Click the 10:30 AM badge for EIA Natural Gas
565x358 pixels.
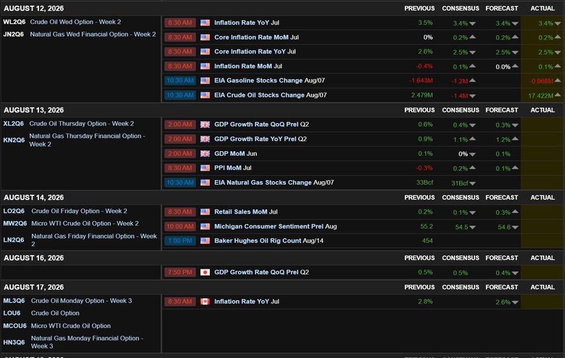pos(180,182)
